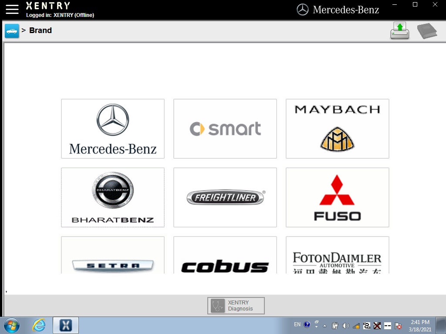Minimize the XENTRY window
This screenshot has height=334, width=446.
point(395,4)
